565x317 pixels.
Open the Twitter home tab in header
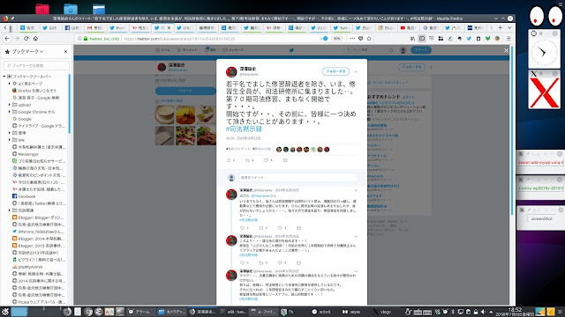pos(162,50)
